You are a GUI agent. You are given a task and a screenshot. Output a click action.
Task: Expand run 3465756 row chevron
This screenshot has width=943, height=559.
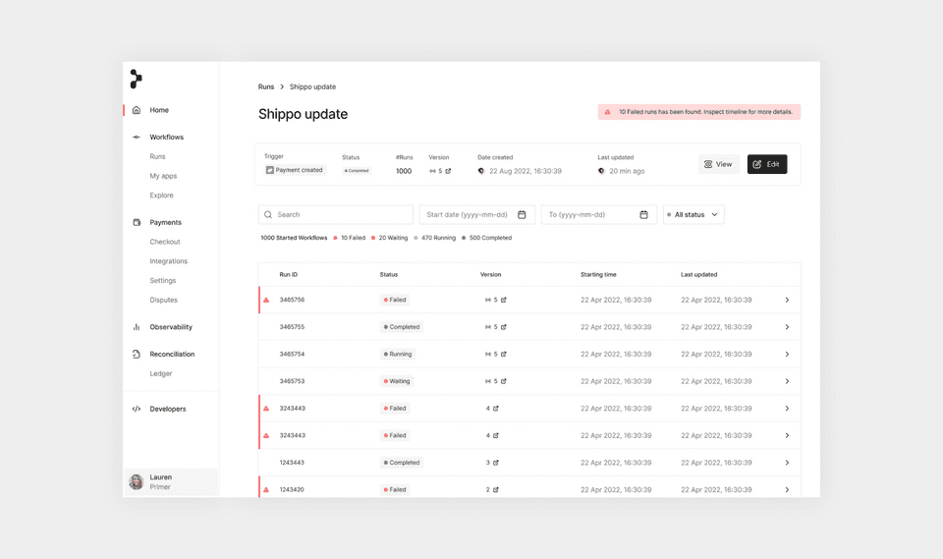(x=787, y=300)
